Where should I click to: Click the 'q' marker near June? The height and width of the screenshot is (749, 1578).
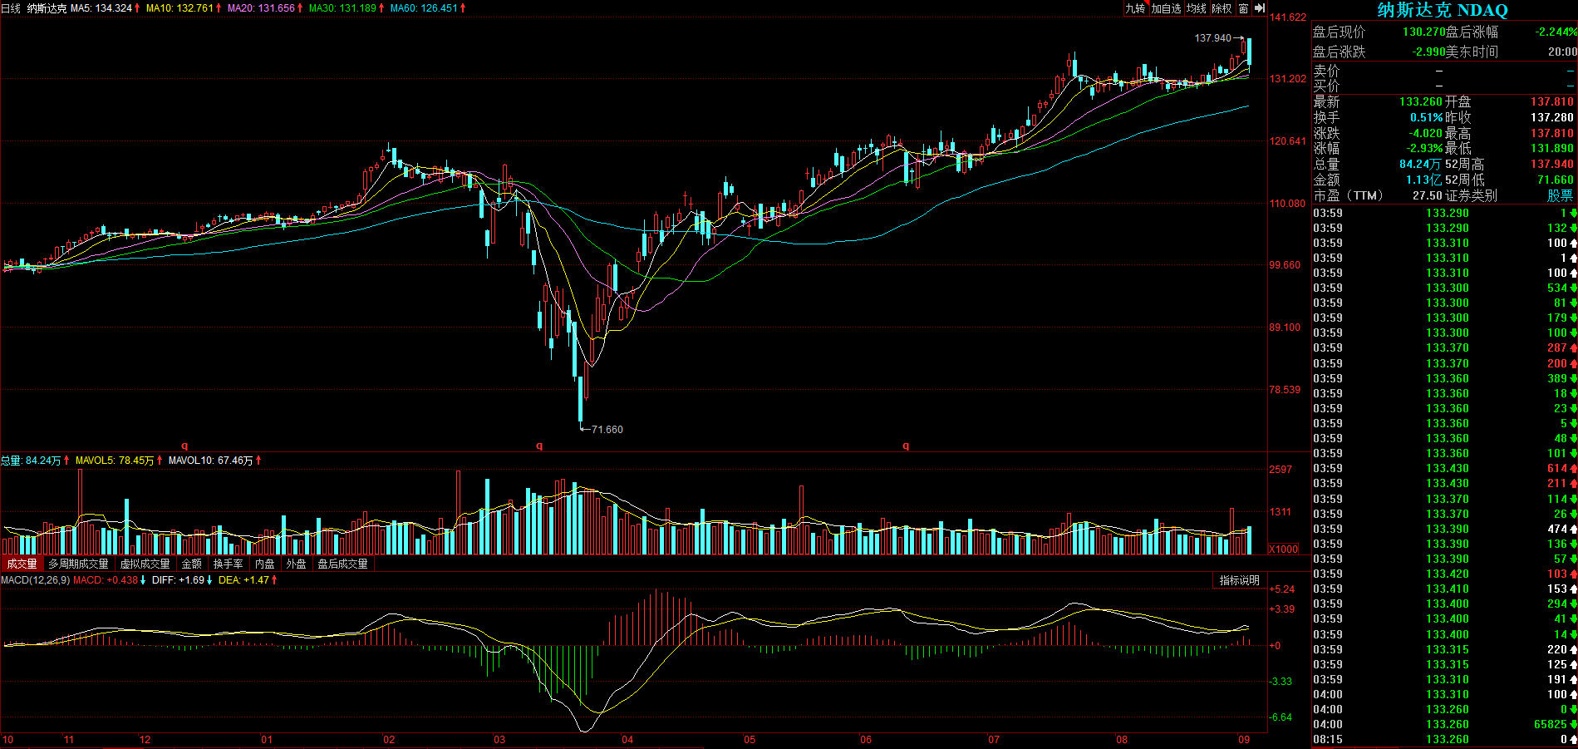pos(906,446)
